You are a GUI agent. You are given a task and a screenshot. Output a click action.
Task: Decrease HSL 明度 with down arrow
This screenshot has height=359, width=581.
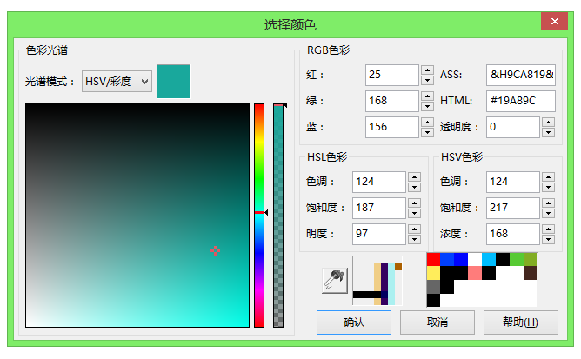[414, 239]
